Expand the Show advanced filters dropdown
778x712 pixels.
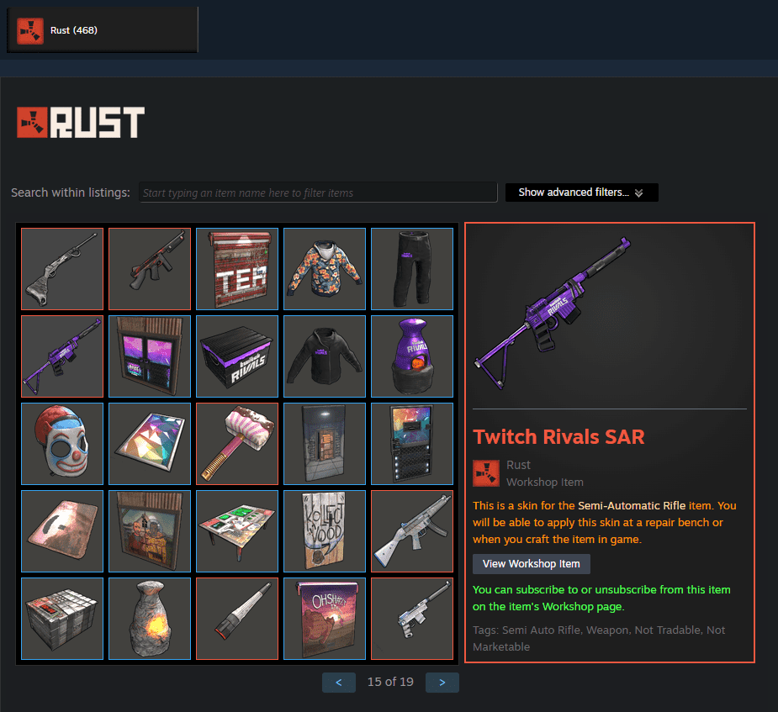coord(581,193)
